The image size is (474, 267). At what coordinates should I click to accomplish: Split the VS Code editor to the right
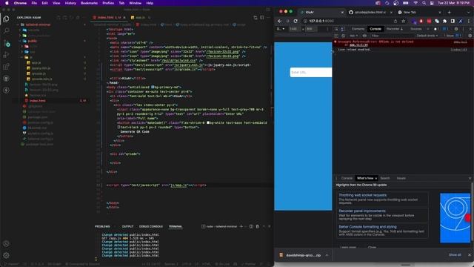coord(261,18)
